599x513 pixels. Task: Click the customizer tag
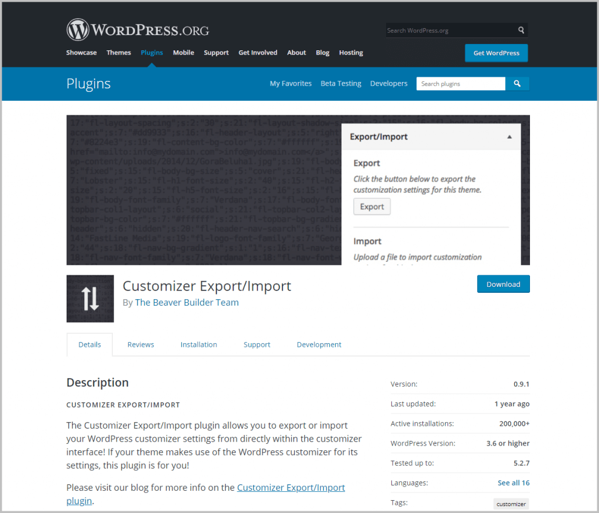pos(511,504)
